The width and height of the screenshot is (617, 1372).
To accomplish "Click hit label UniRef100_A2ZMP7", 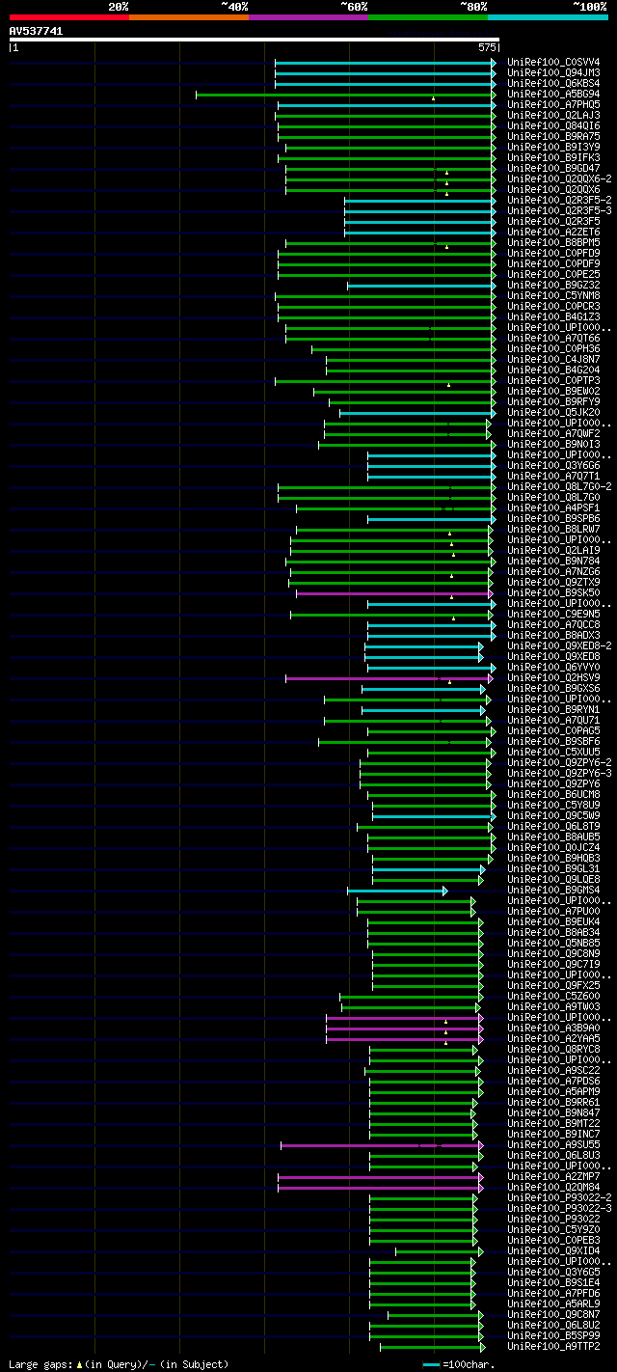I will pos(555,1176).
